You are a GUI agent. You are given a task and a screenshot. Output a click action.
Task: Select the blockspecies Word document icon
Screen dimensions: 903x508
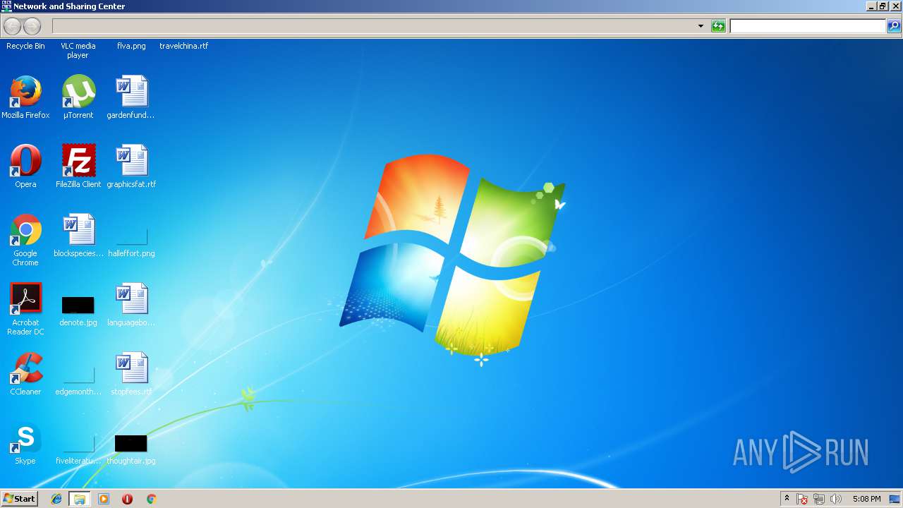pos(78,230)
